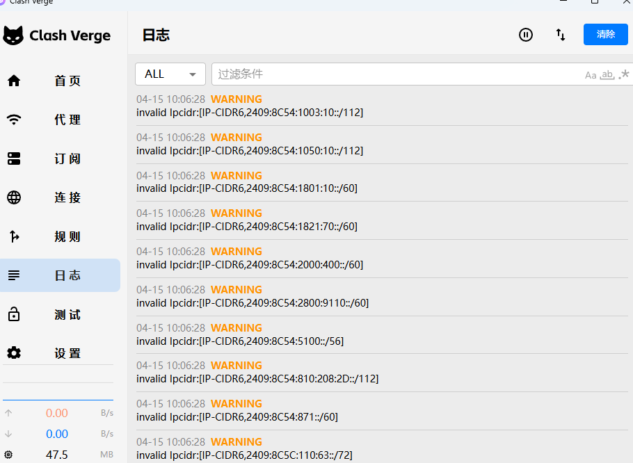The height and width of the screenshot is (463, 633).
Task: Click the memory chip icon beside 47.5 MB
Action: (8, 455)
